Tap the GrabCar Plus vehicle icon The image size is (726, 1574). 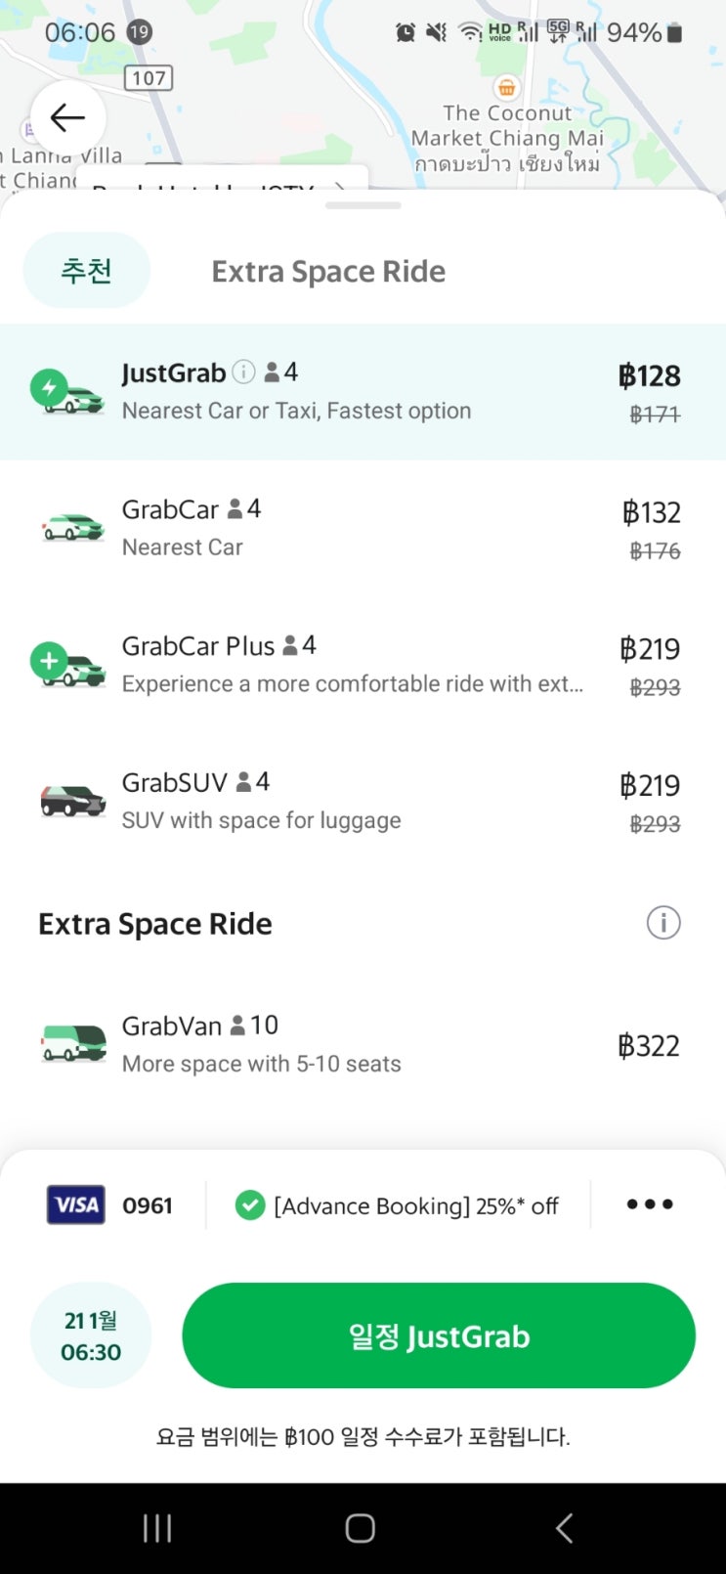coord(68,665)
